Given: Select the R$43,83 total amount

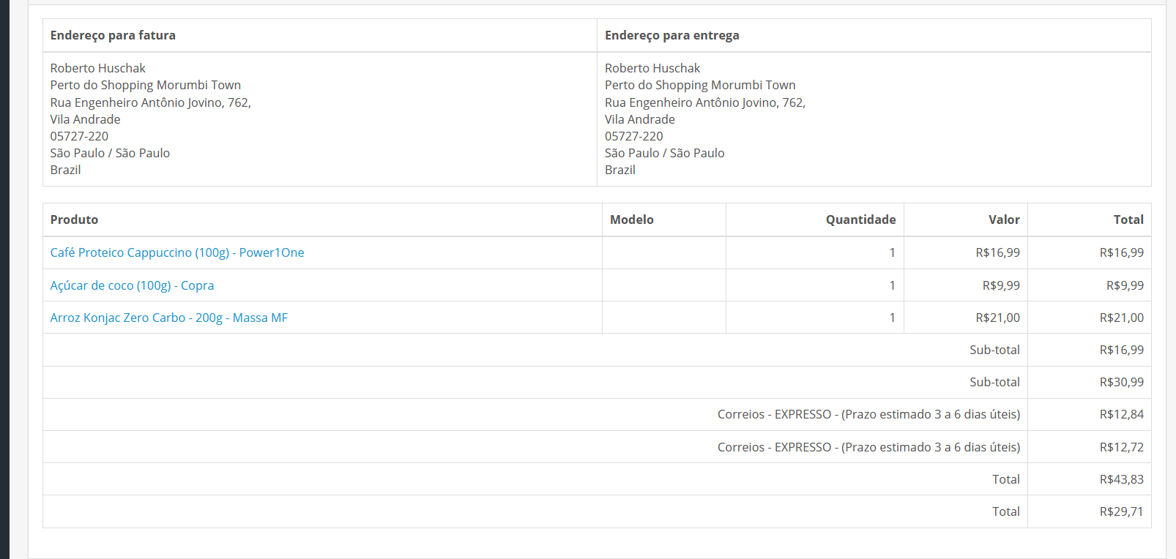Looking at the screenshot, I should (1121, 479).
